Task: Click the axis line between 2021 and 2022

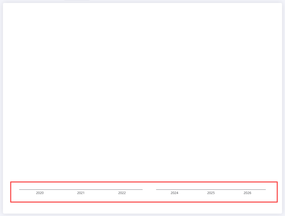Action: [101, 189]
